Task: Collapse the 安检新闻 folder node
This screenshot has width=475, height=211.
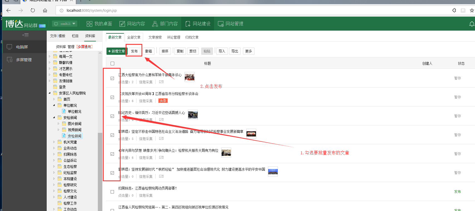Action: pyautogui.click(x=54, y=118)
